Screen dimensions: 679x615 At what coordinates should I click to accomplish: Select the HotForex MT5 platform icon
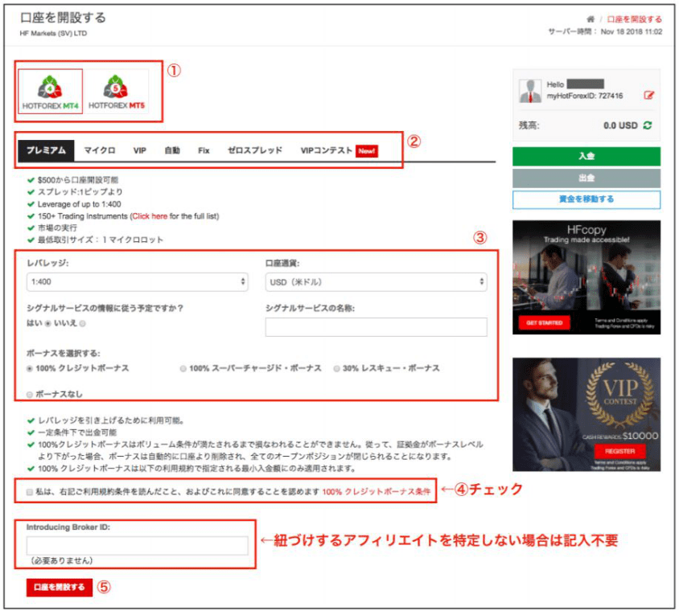pos(116,92)
